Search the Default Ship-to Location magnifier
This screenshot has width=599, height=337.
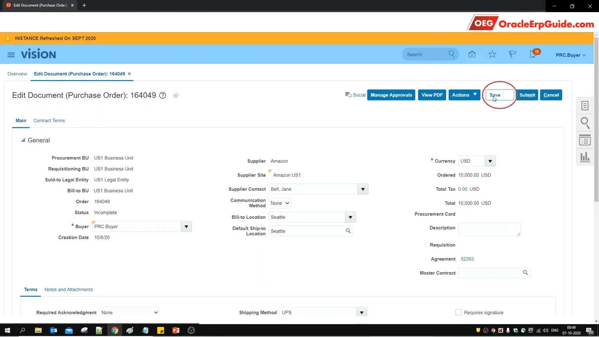coord(348,231)
